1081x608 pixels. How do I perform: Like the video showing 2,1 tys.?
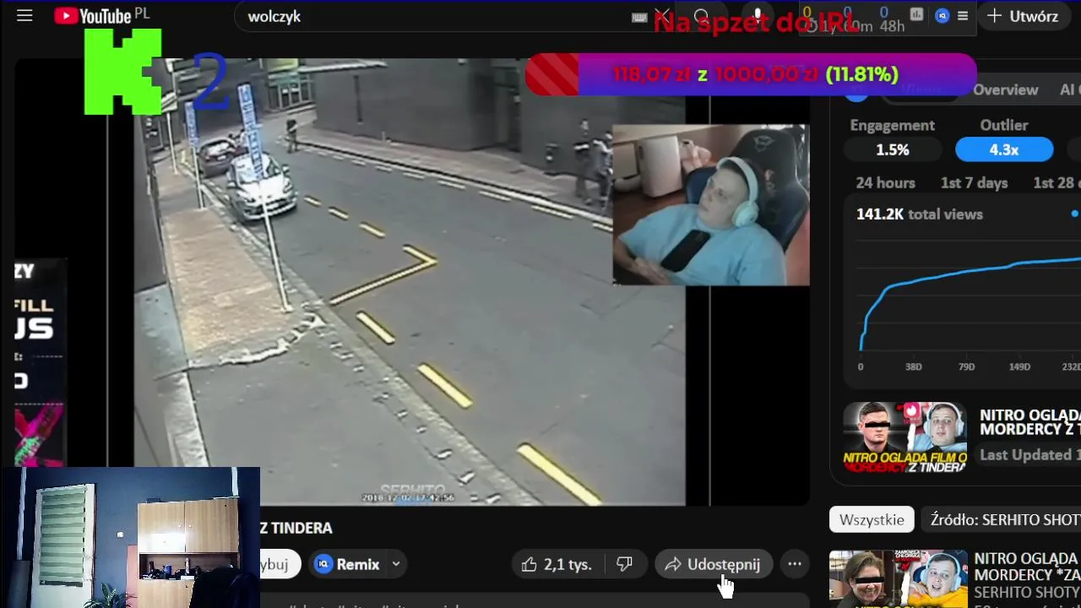tap(556, 564)
